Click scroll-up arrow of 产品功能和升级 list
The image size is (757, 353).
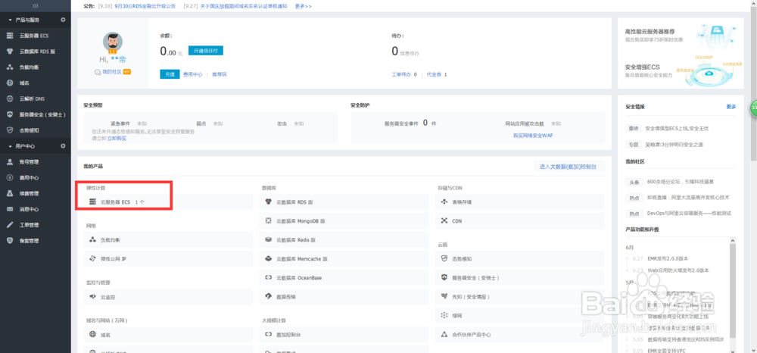tap(733, 240)
